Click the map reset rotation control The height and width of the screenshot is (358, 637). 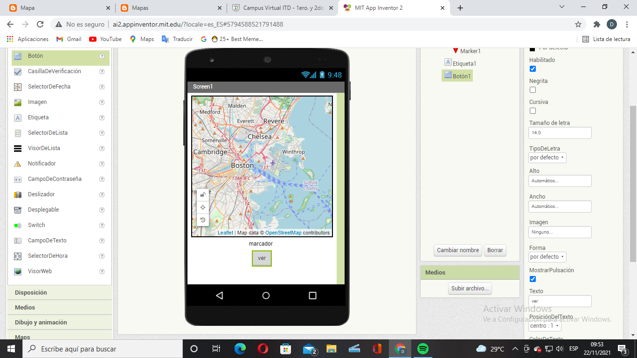[203, 220]
